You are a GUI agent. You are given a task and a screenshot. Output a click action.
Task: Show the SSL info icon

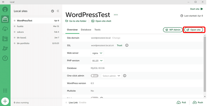click(127, 45)
